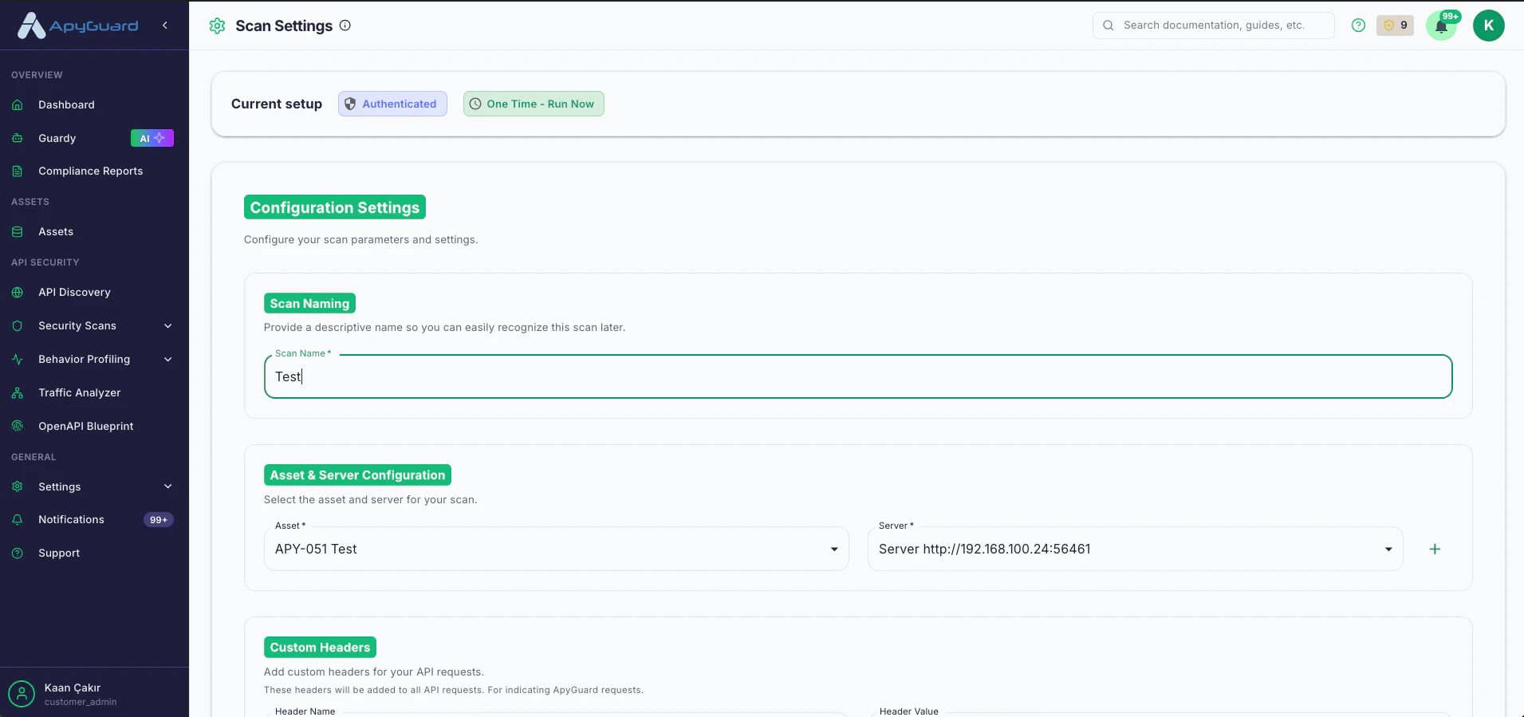The height and width of the screenshot is (717, 1524).
Task: Click the profile icon beside Kaan Çakır
Action: (22, 694)
